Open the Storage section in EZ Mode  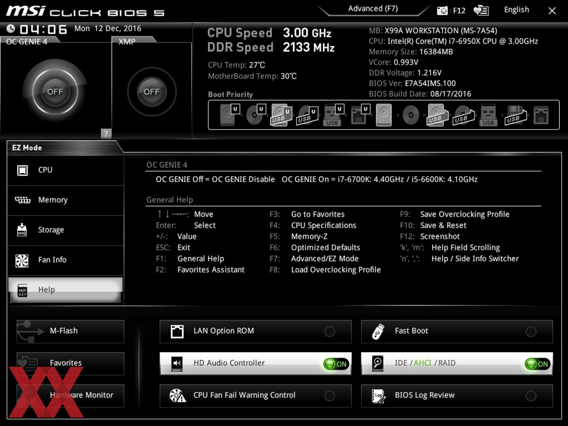coord(66,230)
